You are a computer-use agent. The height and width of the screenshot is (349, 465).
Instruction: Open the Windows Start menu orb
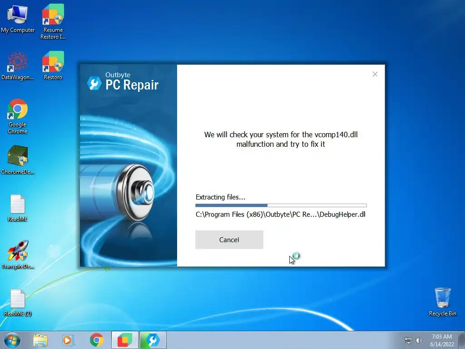pos(12,340)
